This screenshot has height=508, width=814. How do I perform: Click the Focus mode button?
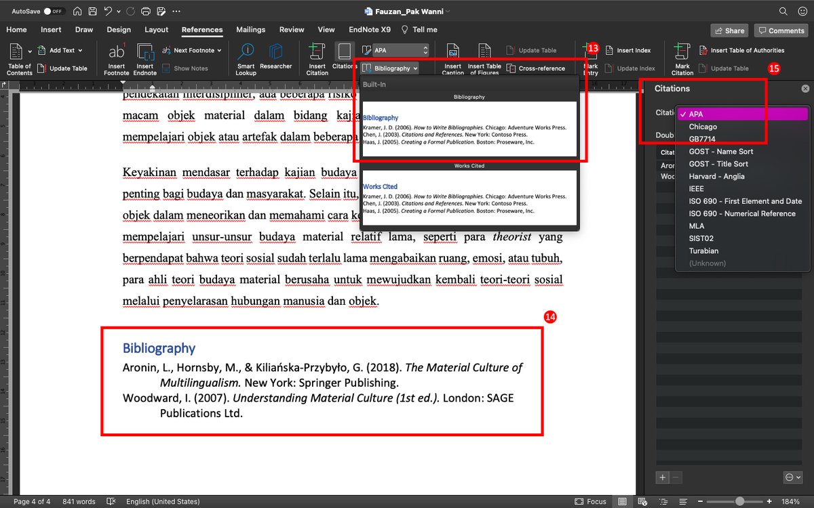coord(590,501)
